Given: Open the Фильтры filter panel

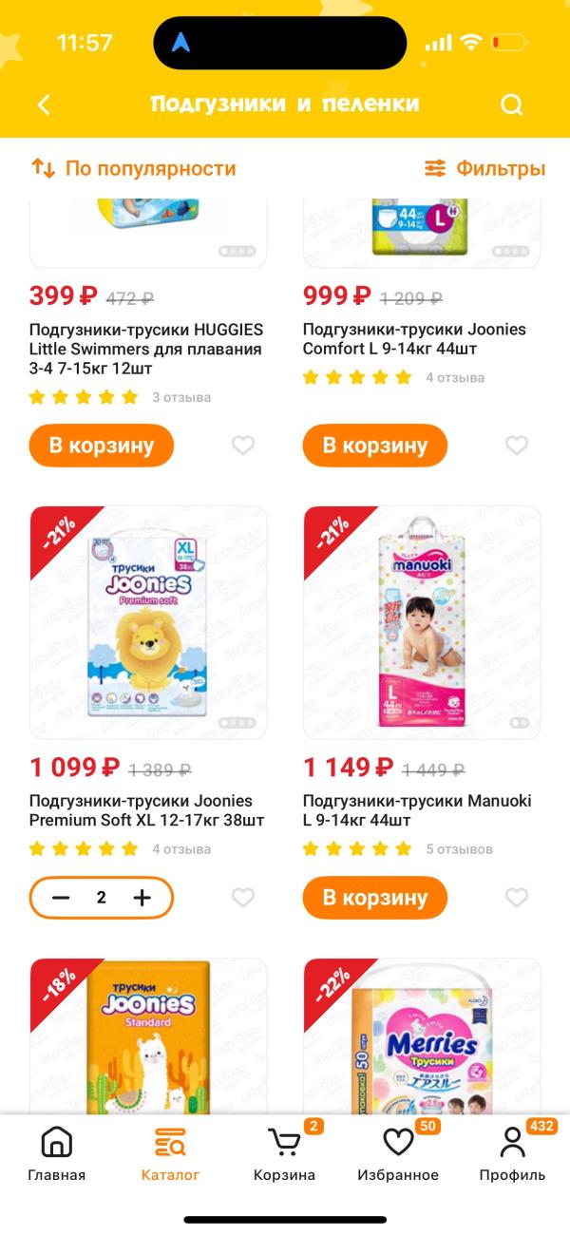Looking at the screenshot, I should point(484,169).
